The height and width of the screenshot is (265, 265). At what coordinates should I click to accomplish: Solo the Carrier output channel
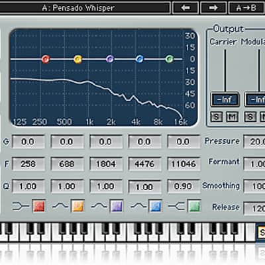(216, 117)
